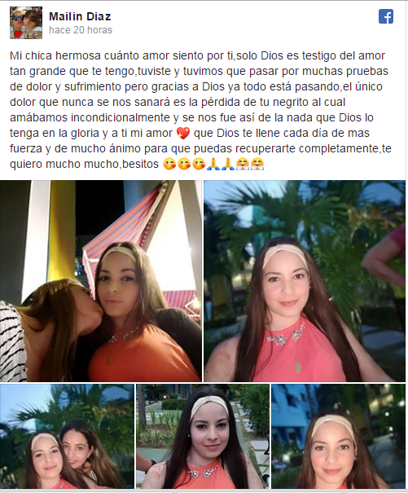This screenshot has width=408, height=493.
Task: Click the third kissing face emoji
Action: (199, 164)
